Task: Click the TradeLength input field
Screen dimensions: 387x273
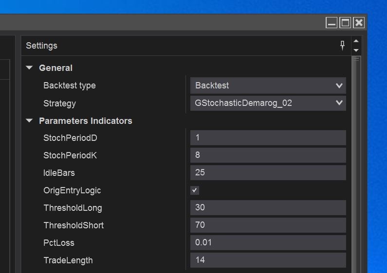Action: click(x=268, y=260)
